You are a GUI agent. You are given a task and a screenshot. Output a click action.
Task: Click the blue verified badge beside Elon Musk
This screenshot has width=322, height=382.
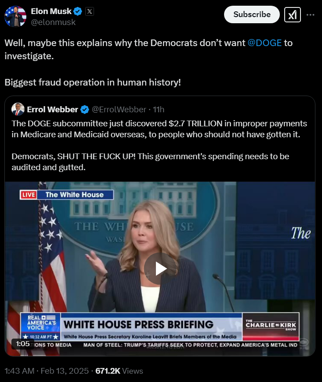[x=78, y=11]
